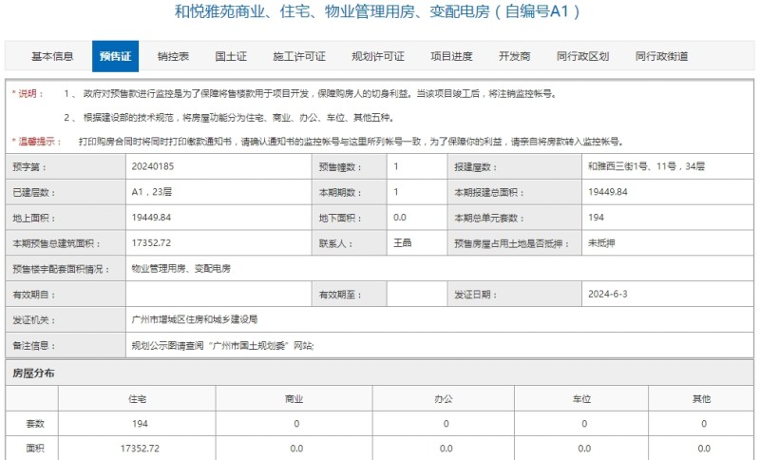This screenshot has width=760, height=460.
Task: Click the 预字第 field label
Action: [x=29, y=167]
